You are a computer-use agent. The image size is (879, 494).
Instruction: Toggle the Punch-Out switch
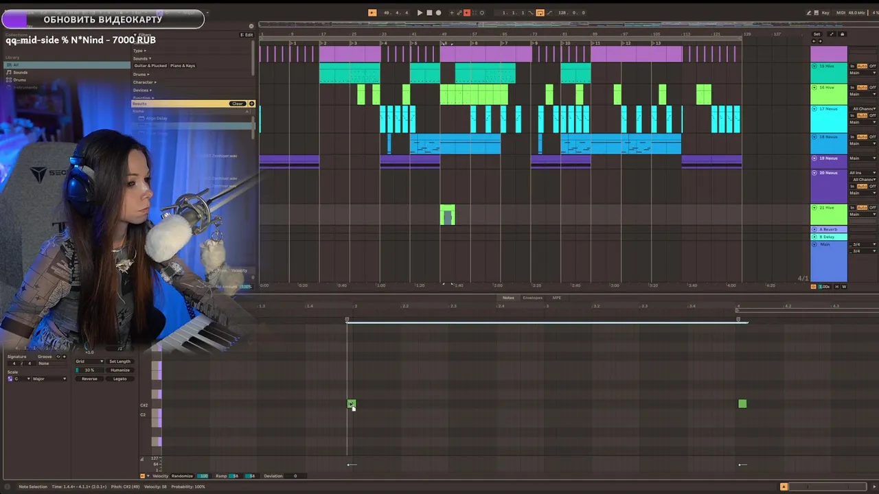[549, 13]
